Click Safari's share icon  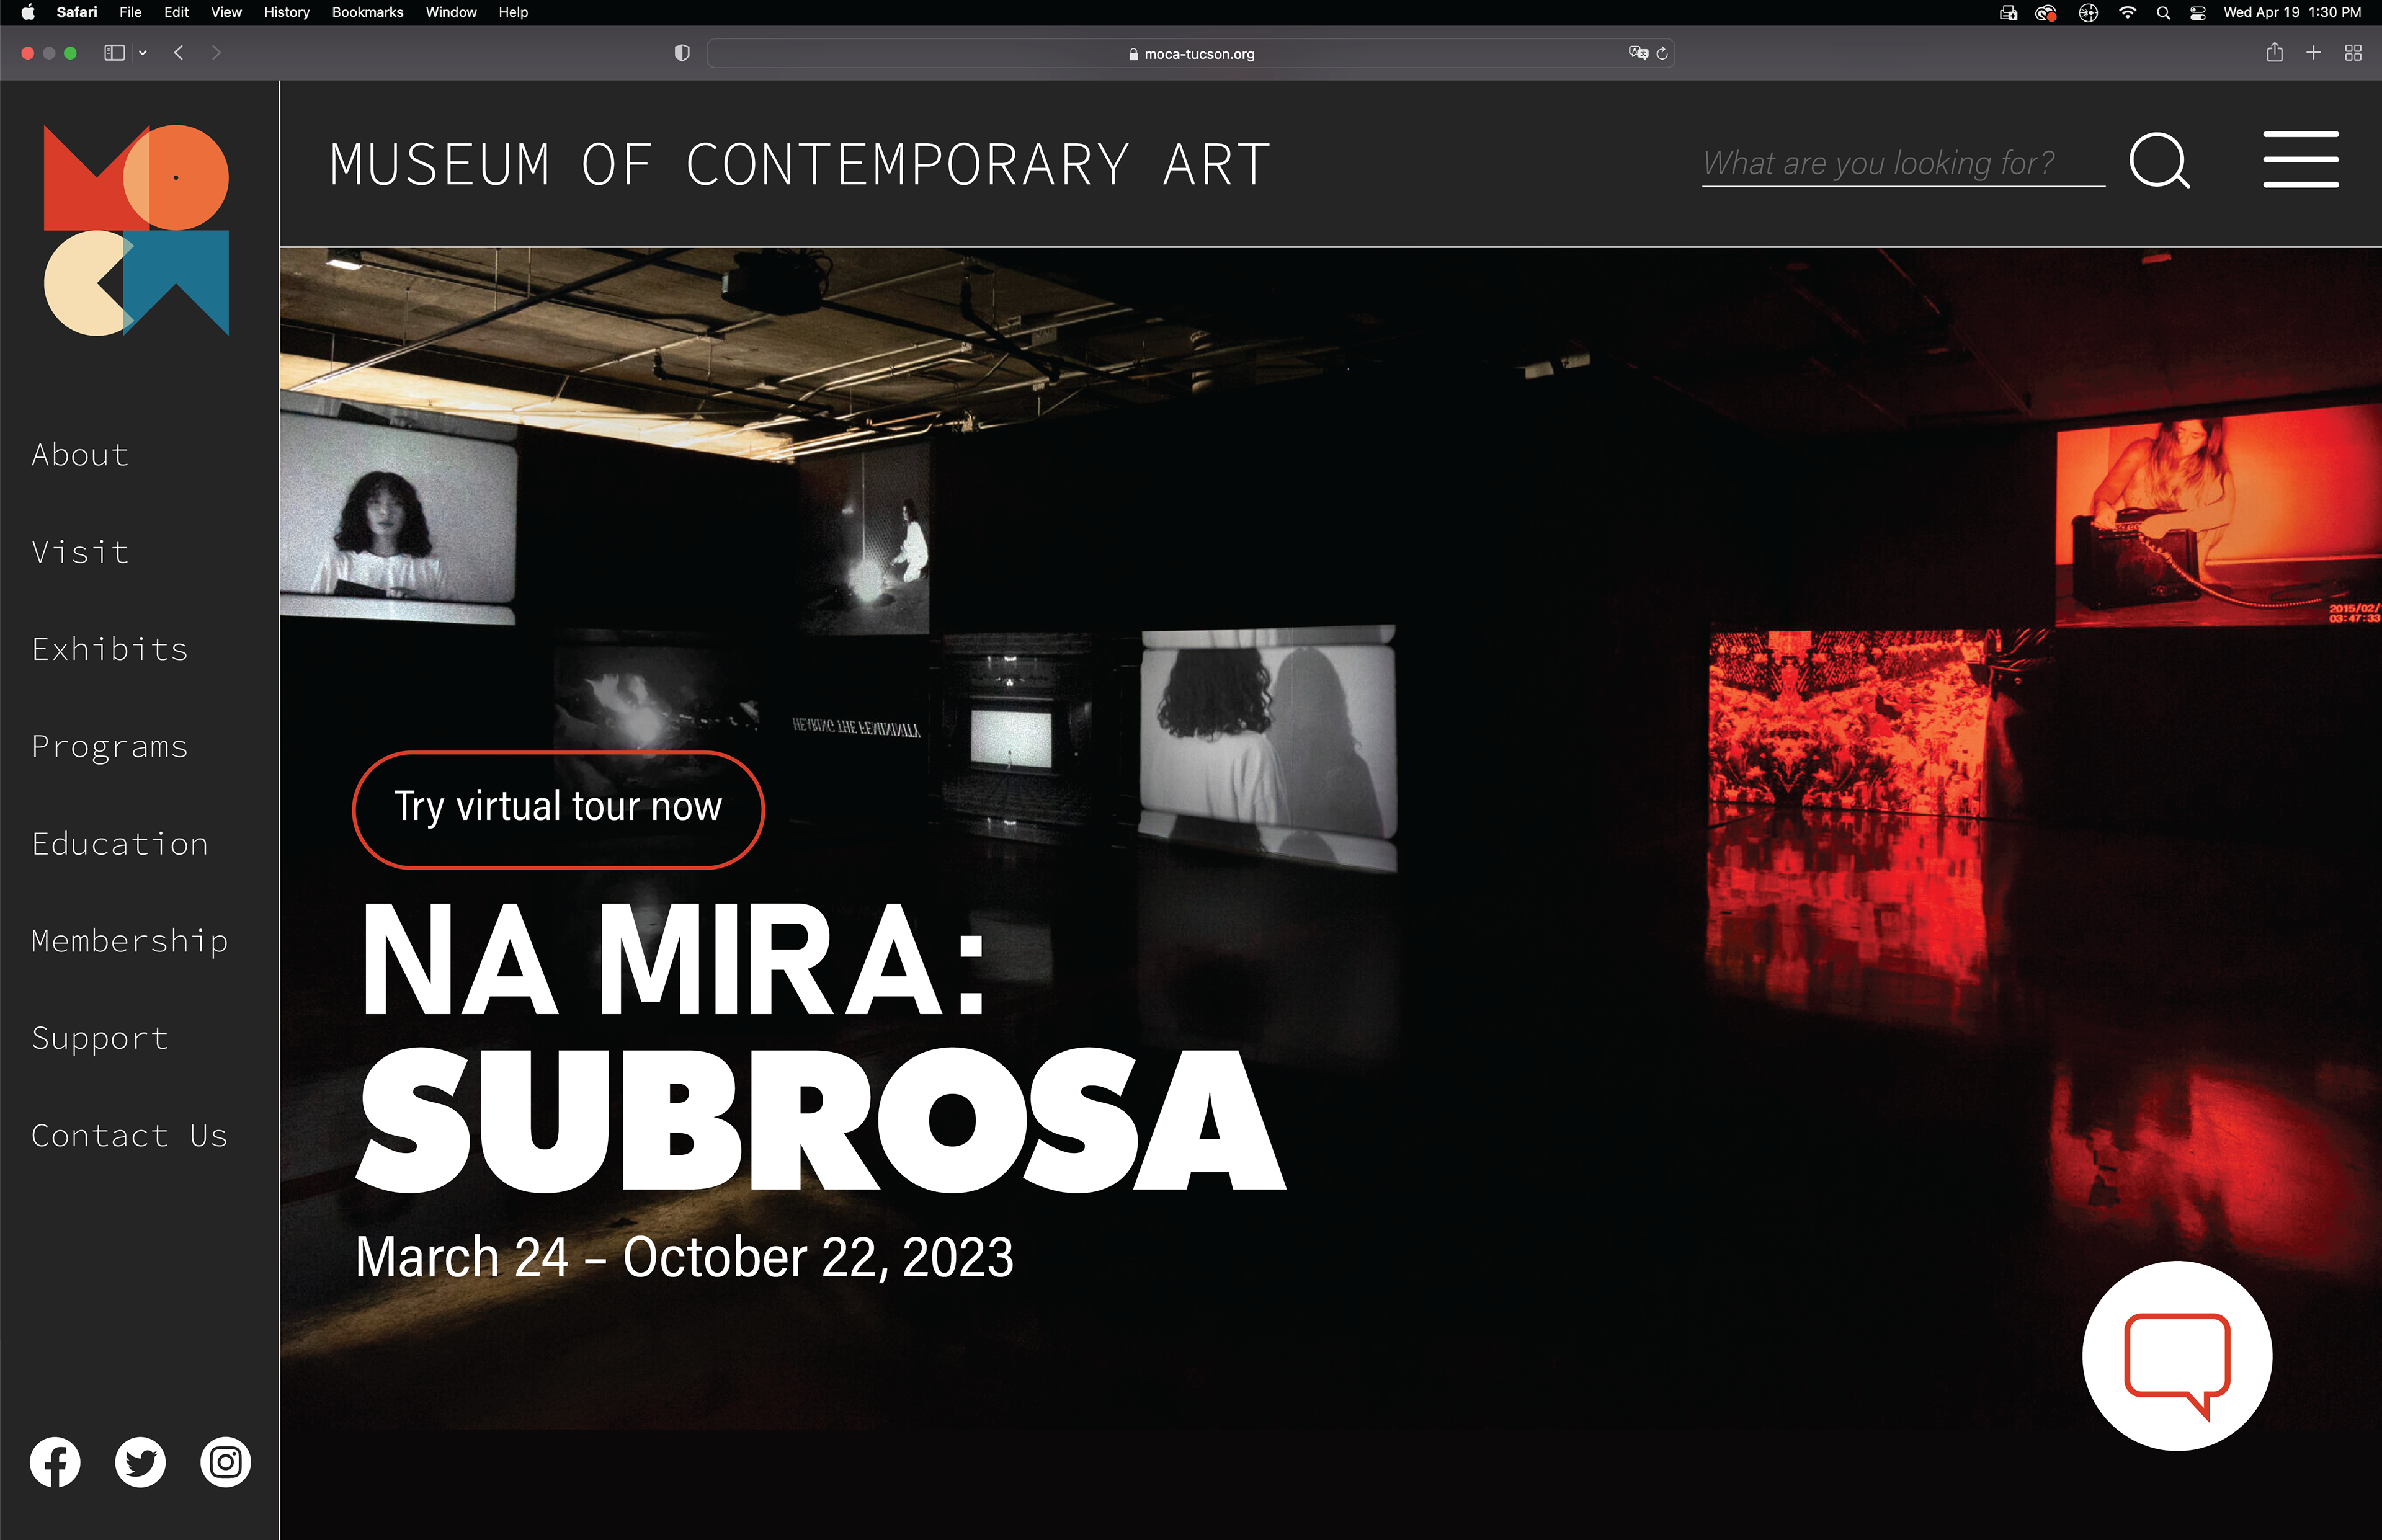coord(2274,53)
